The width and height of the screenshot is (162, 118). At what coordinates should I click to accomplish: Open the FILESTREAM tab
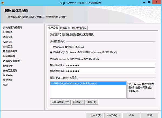[x=79, y=28]
